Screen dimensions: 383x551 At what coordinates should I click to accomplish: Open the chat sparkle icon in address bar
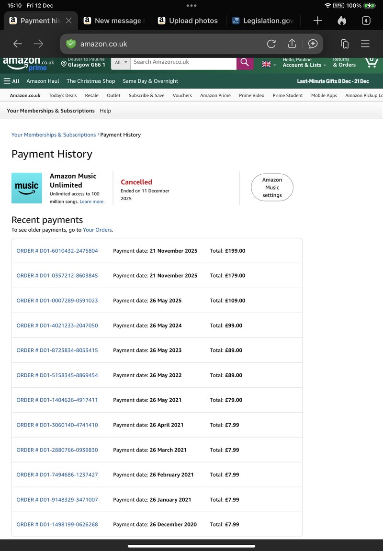pyautogui.click(x=313, y=44)
